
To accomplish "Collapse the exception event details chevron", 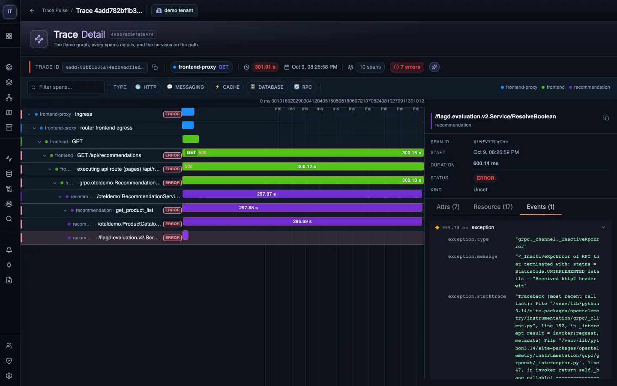I will coord(603,228).
